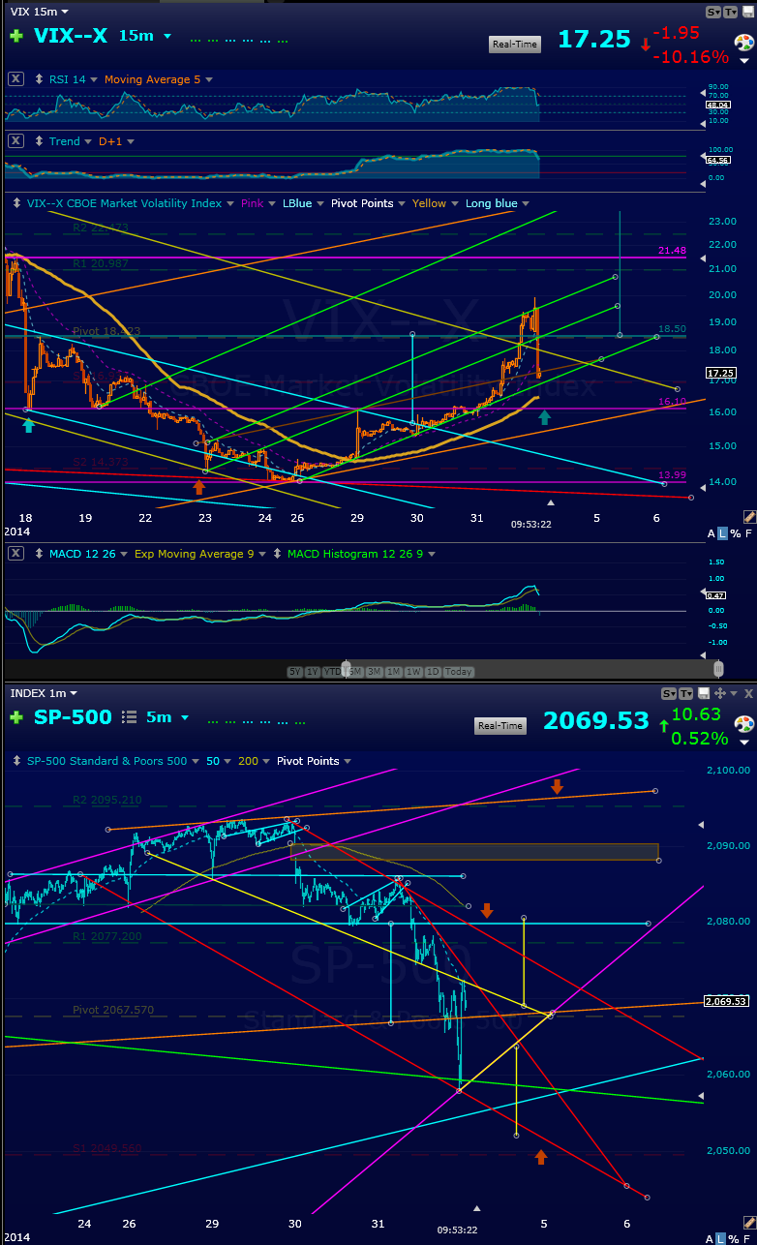This screenshot has height=1245, width=757.
Task: Click the list icon next to SP-500 symbol
Action: [129, 717]
